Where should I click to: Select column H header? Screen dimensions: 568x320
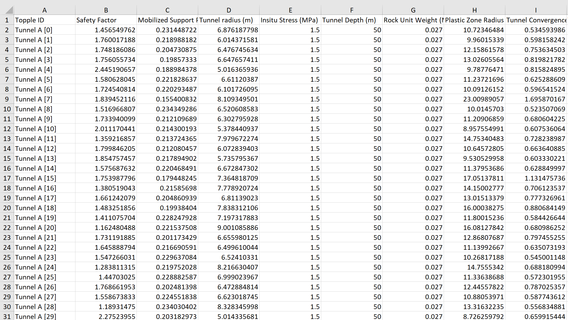point(474,10)
